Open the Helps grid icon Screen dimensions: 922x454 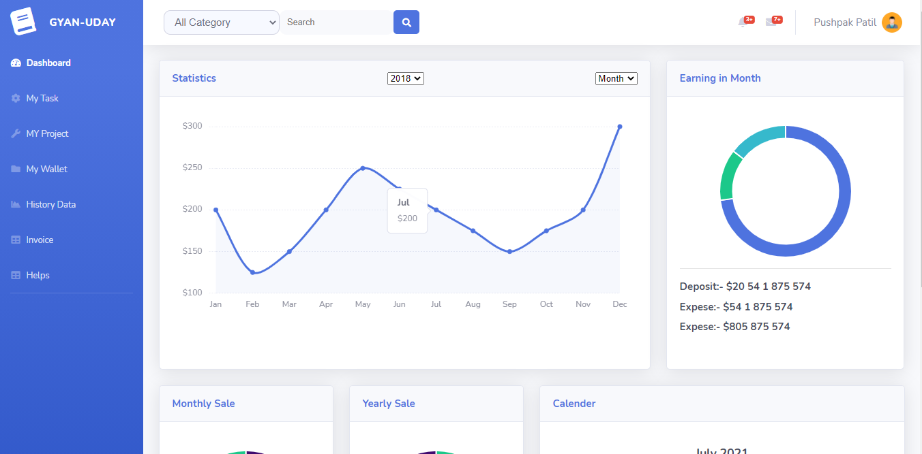pos(14,275)
